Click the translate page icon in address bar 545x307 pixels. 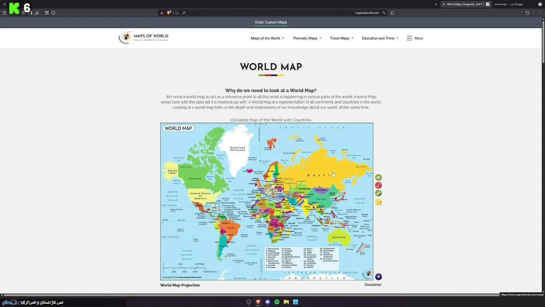pos(184,13)
